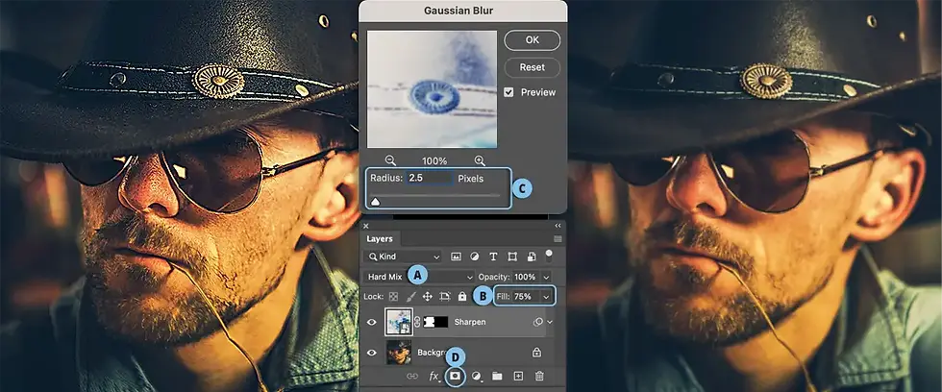Click the Background layer lock icon
Screen dimensions: 942x392
(536, 353)
